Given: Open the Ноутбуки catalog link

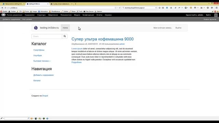Looking at the screenshot, I should (x=38, y=55).
